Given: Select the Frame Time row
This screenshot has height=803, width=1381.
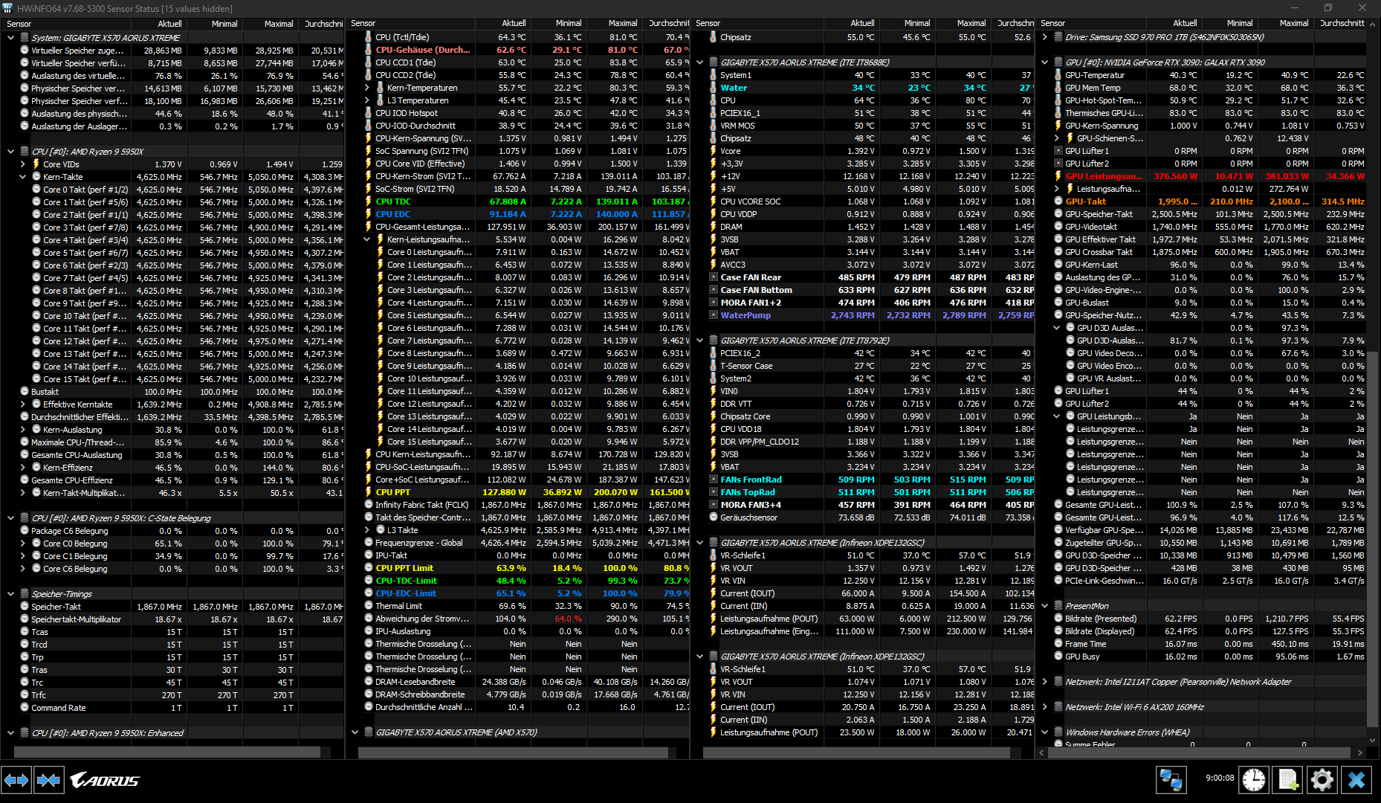Looking at the screenshot, I should coord(1202,644).
